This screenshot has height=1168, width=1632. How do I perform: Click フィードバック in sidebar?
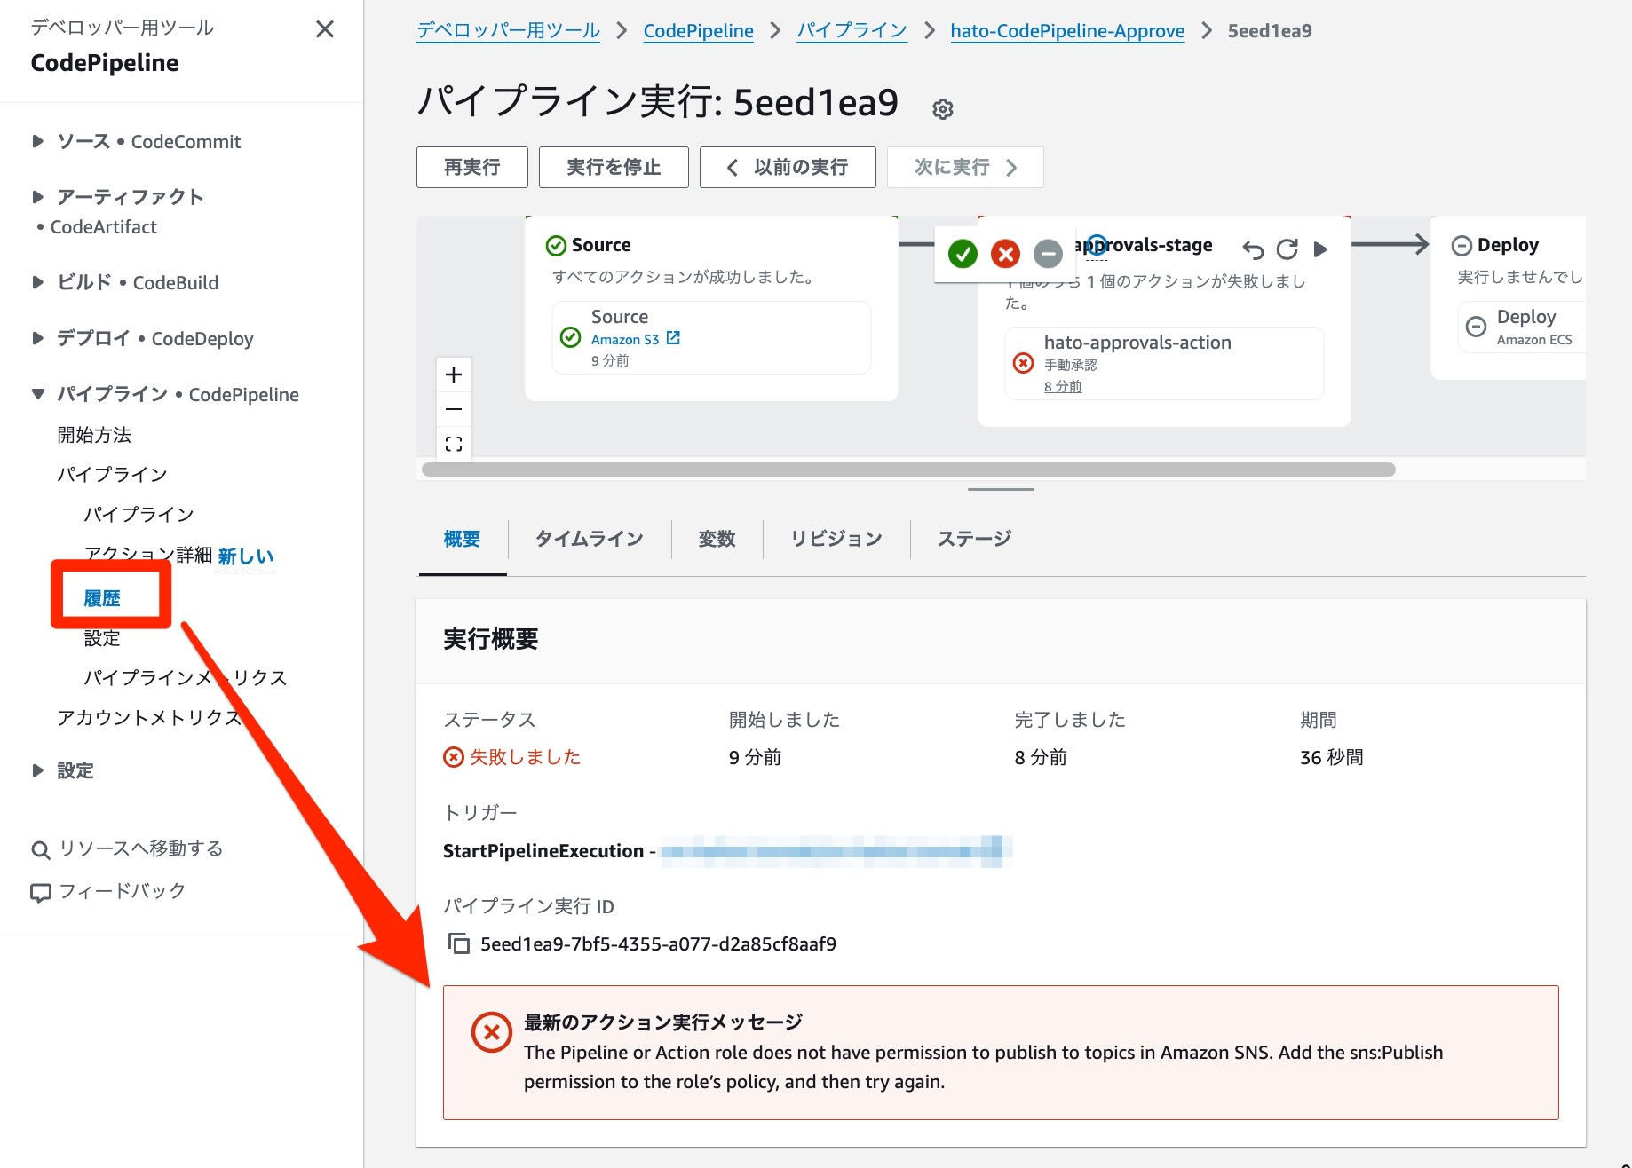(122, 891)
